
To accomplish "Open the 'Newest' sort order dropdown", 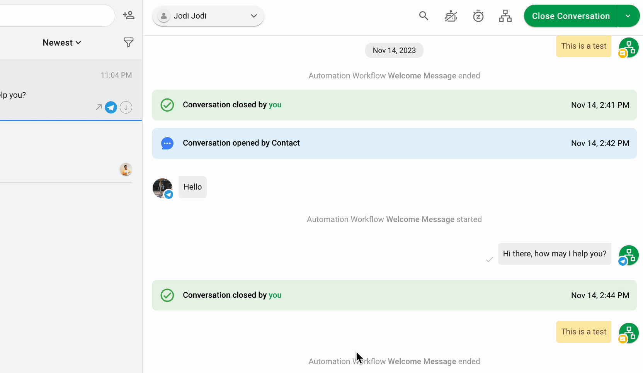I will pos(61,42).
